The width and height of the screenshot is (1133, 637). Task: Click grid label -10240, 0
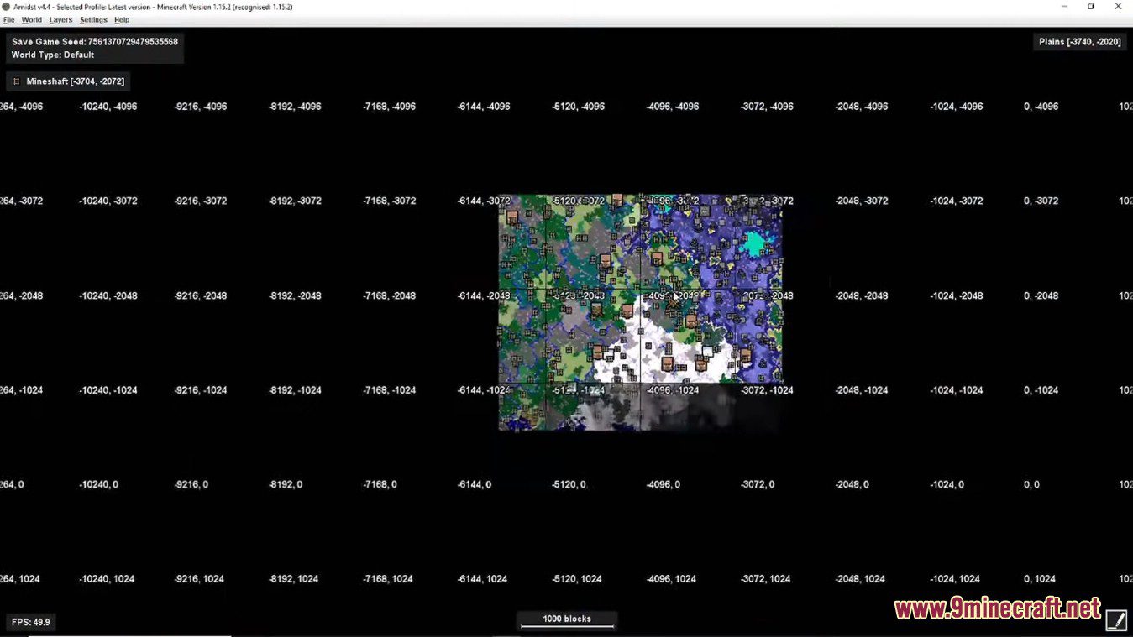pyautogui.click(x=99, y=484)
